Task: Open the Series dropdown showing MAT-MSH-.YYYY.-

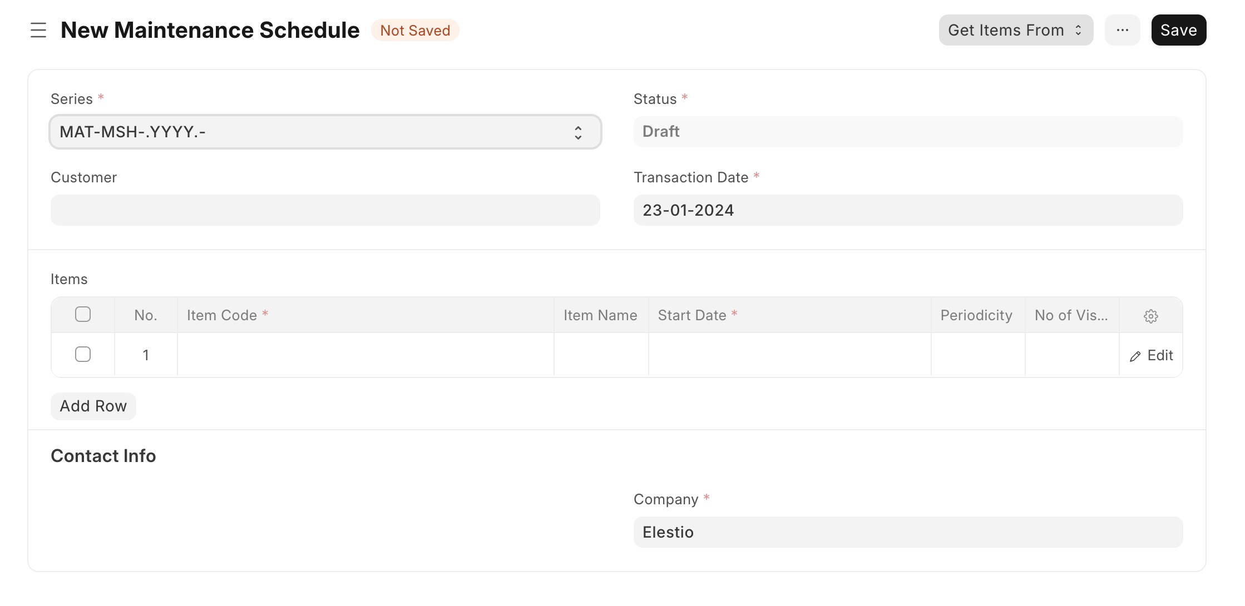Action: (x=325, y=132)
